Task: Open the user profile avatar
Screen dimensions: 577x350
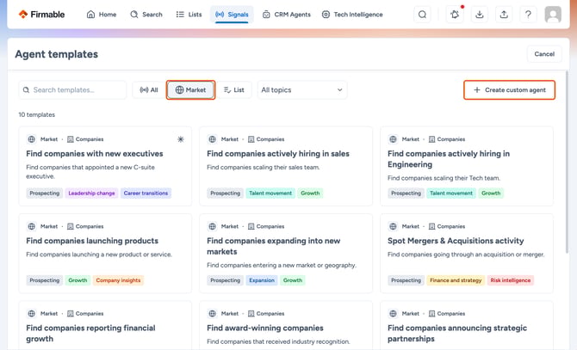Action: click(553, 15)
